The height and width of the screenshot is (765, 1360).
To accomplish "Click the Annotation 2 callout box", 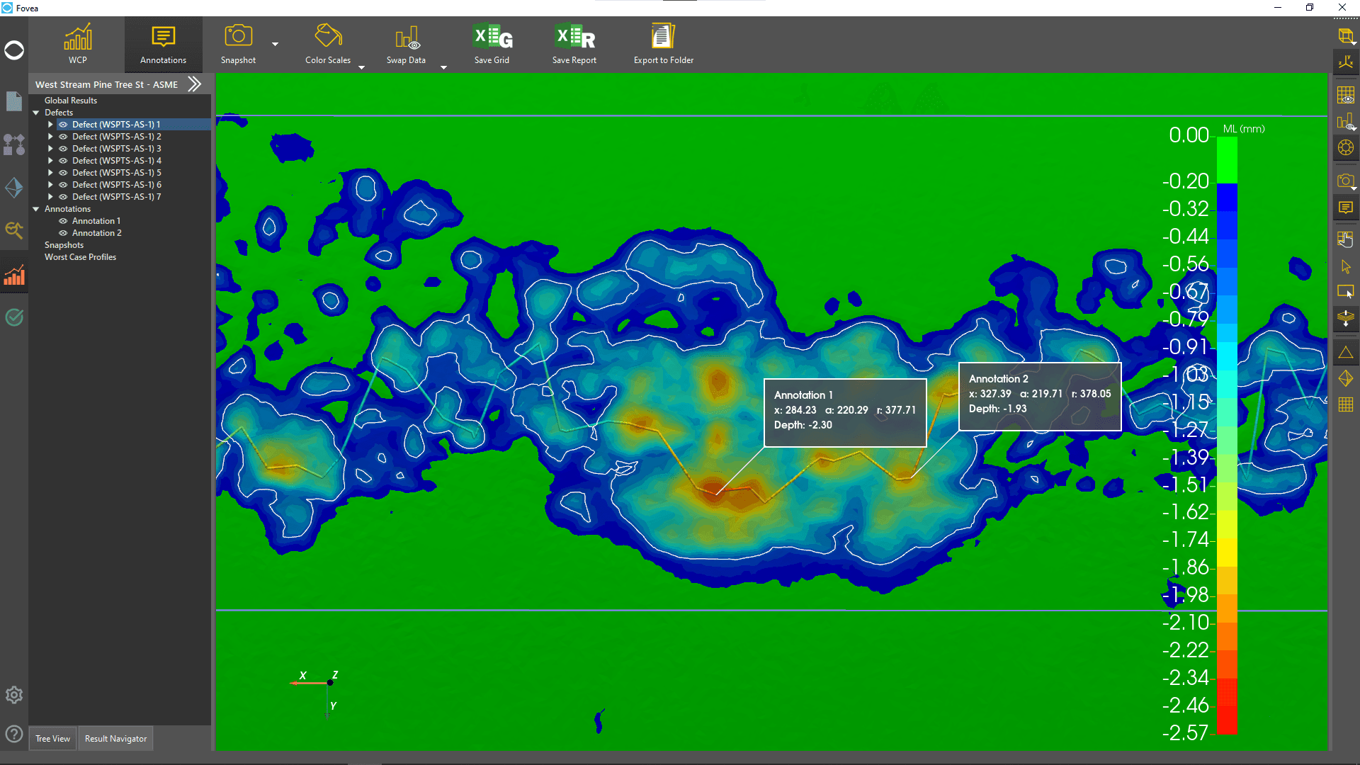I will 1040,397.
